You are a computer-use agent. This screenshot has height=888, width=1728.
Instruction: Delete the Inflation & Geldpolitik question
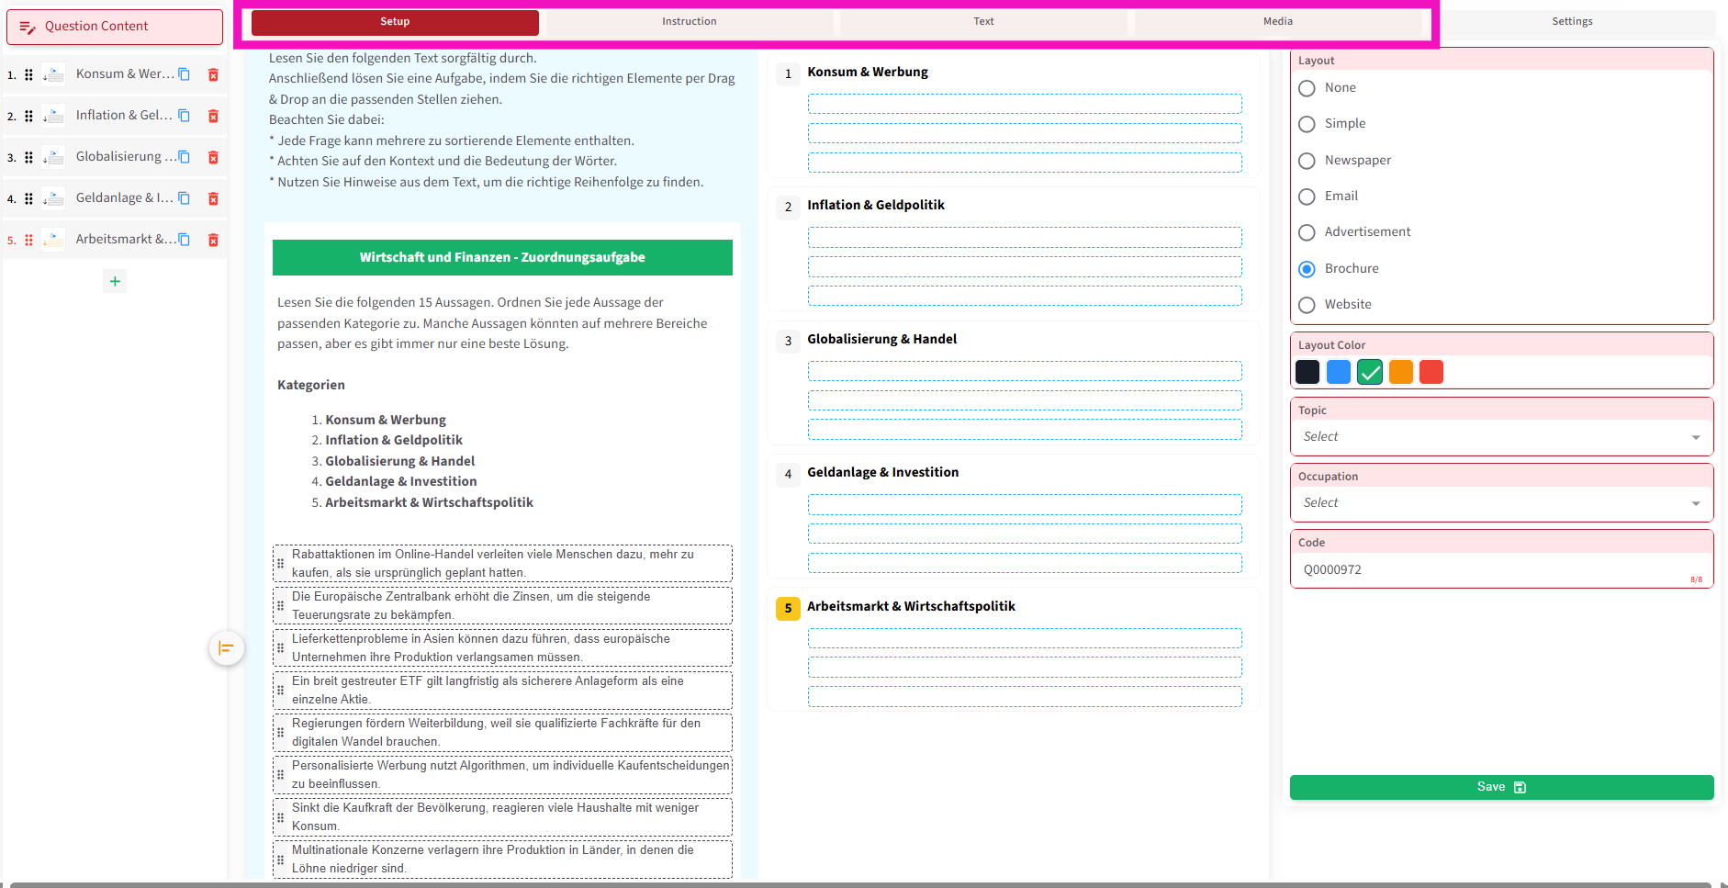click(213, 116)
